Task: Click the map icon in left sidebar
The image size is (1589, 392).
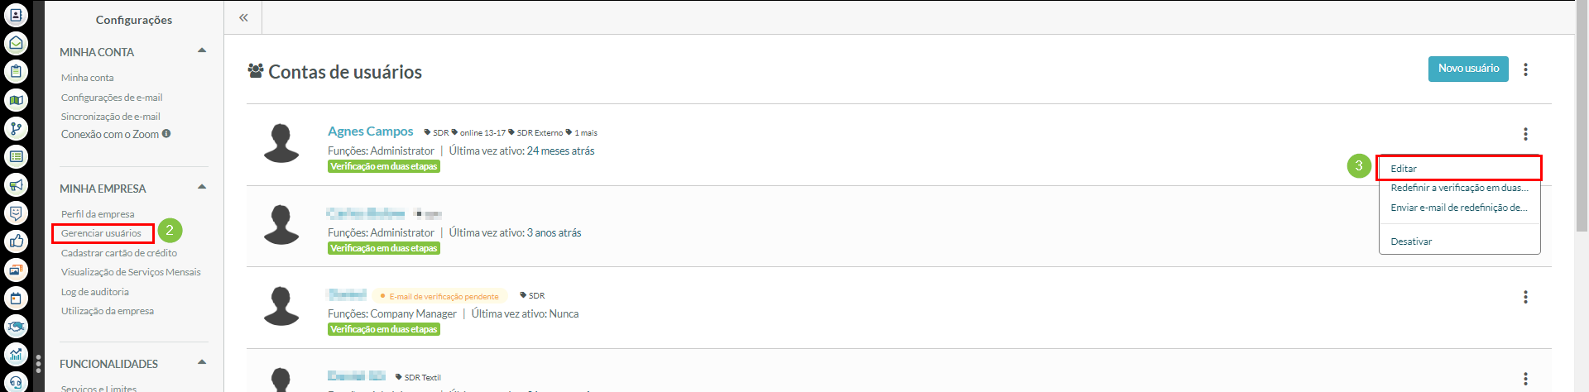Action: click(x=16, y=100)
